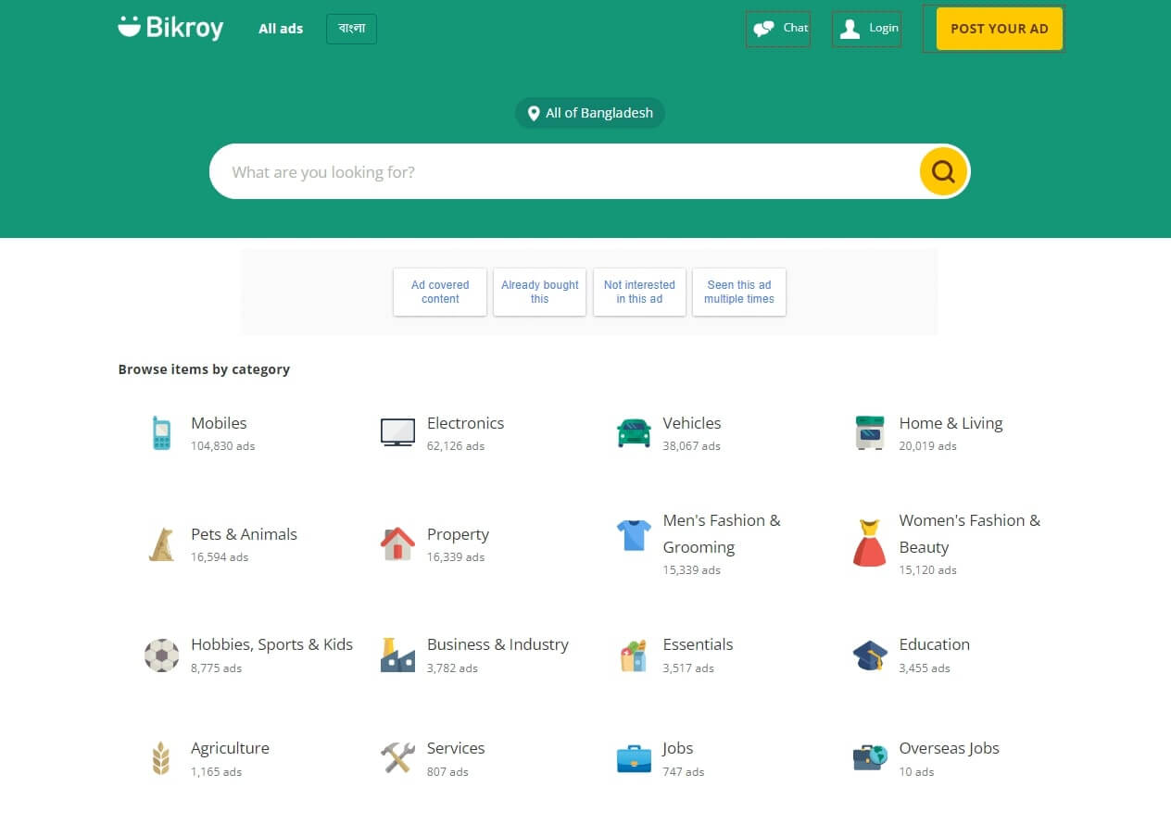Click the Vehicles car icon
This screenshot has width=1171, height=824.
pos(633,432)
